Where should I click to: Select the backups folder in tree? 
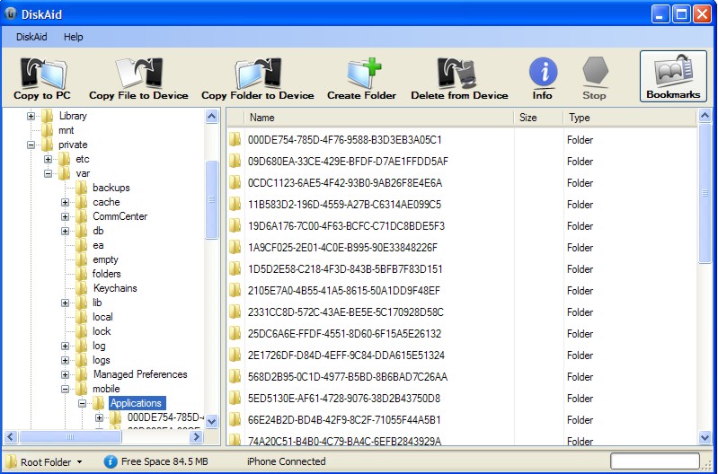[x=111, y=188]
